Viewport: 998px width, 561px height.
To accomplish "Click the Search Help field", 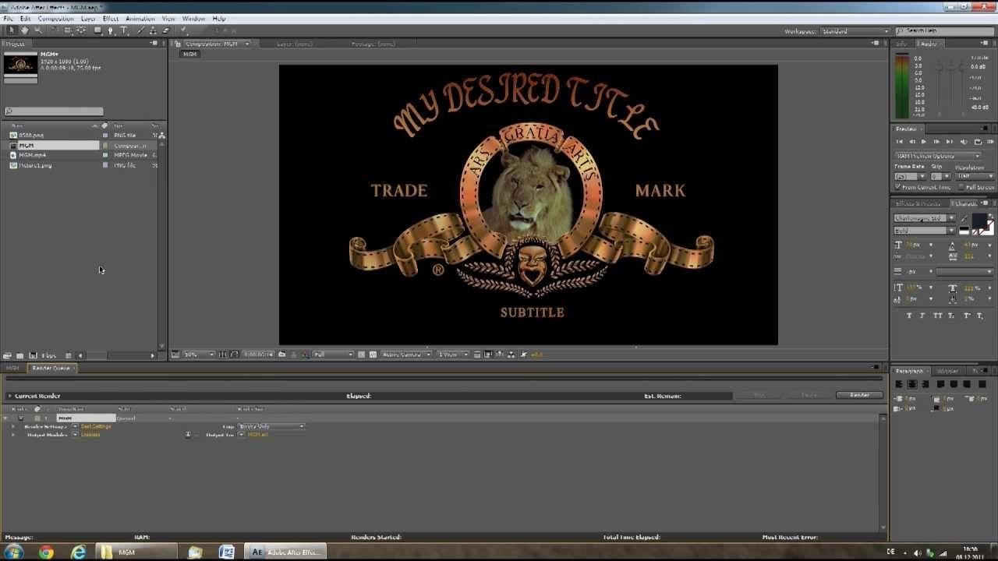I will point(944,31).
